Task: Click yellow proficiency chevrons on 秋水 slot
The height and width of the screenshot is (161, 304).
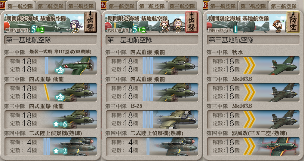Action: (x=249, y=65)
